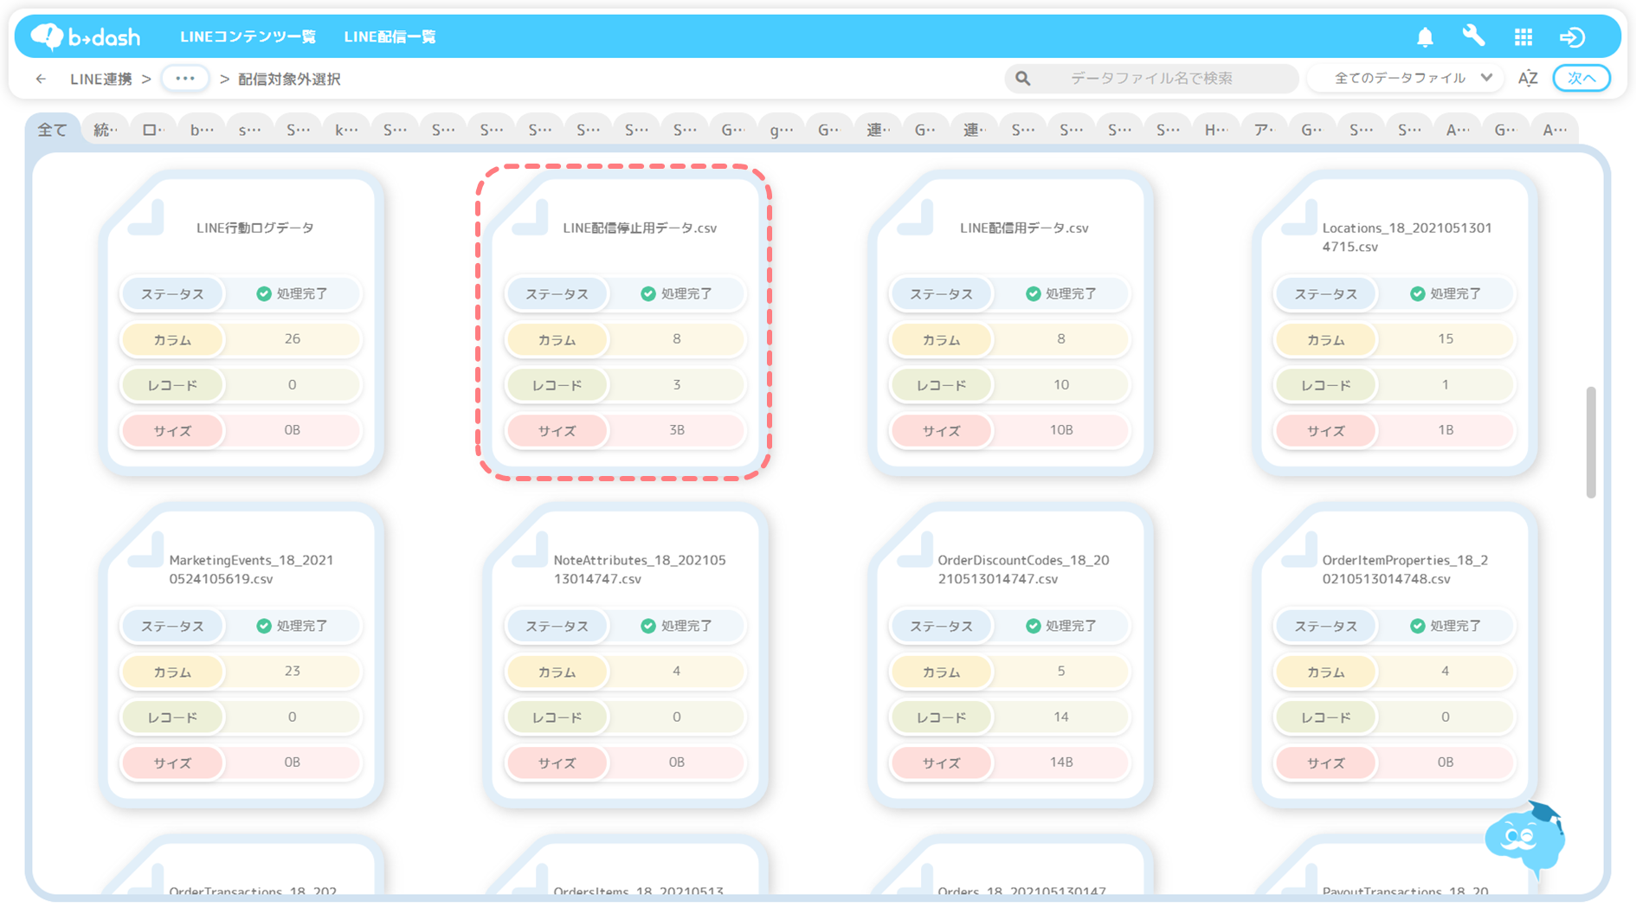Click カラム value 23 on MarketingEvents card
1636x920 pixels.
coord(292,672)
